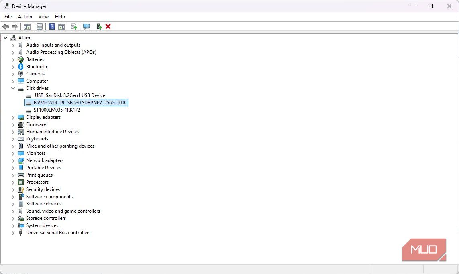Image resolution: width=459 pixels, height=274 pixels.
Task: Open the Properties toolbar icon
Action: pos(39,26)
